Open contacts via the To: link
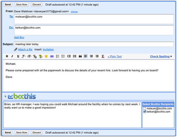The height and width of the screenshot is (137, 177). tap(11, 17)
